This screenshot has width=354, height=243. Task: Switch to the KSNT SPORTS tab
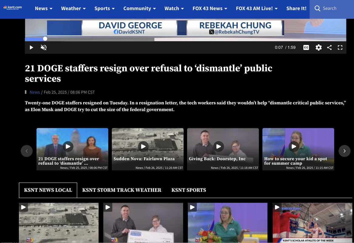[x=189, y=190]
